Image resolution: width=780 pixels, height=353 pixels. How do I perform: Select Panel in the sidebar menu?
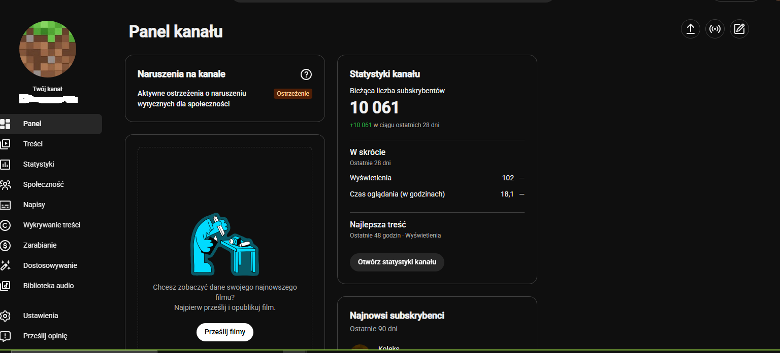[51, 124]
